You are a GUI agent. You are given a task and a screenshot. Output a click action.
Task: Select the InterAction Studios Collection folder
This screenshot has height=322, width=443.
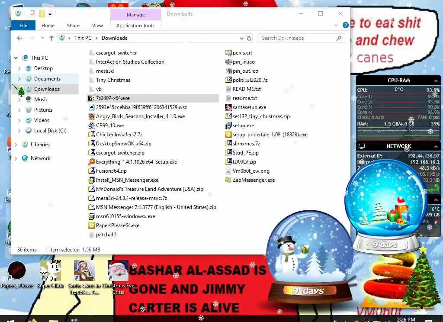coord(130,62)
